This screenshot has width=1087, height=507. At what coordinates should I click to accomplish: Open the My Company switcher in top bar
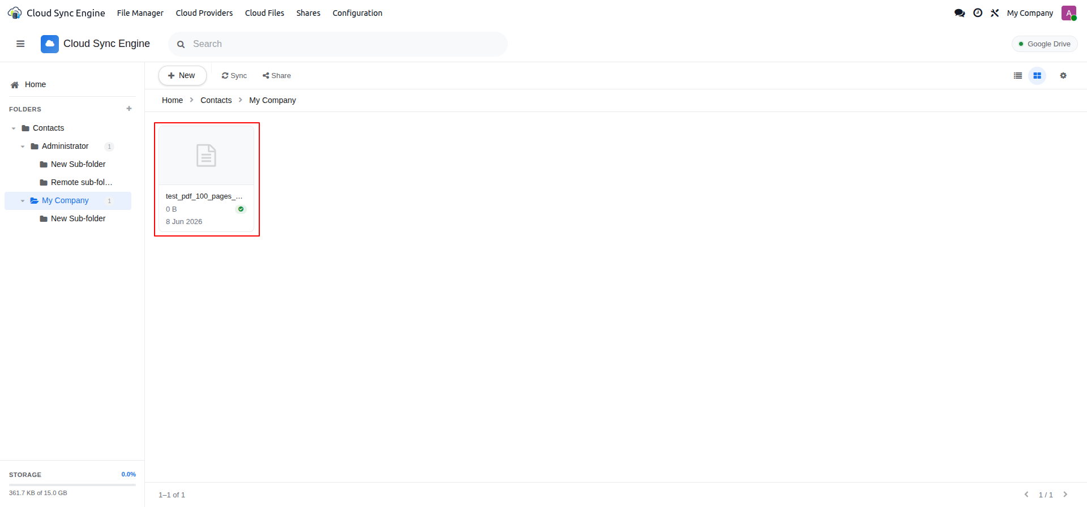coord(1030,13)
